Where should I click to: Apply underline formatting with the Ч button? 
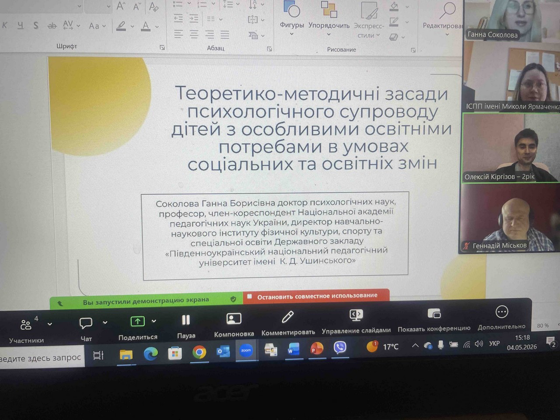[x=20, y=26]
